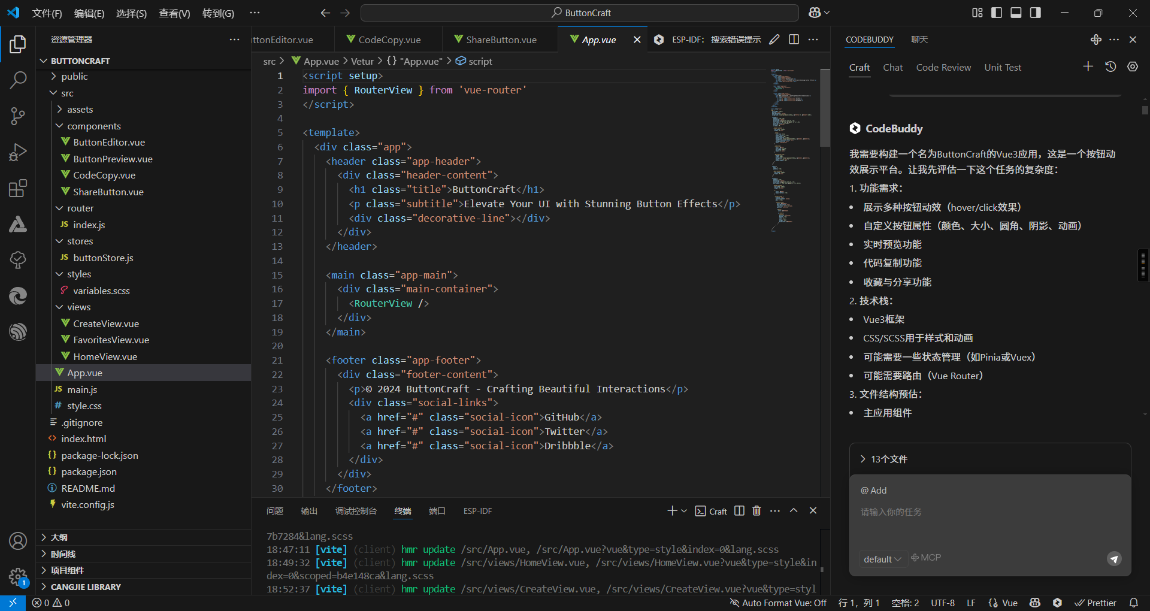Open CodeBuddy conversation history
Viewport: 1150px width, 611px height.
pyautogui.click(x=1110, y=66)
